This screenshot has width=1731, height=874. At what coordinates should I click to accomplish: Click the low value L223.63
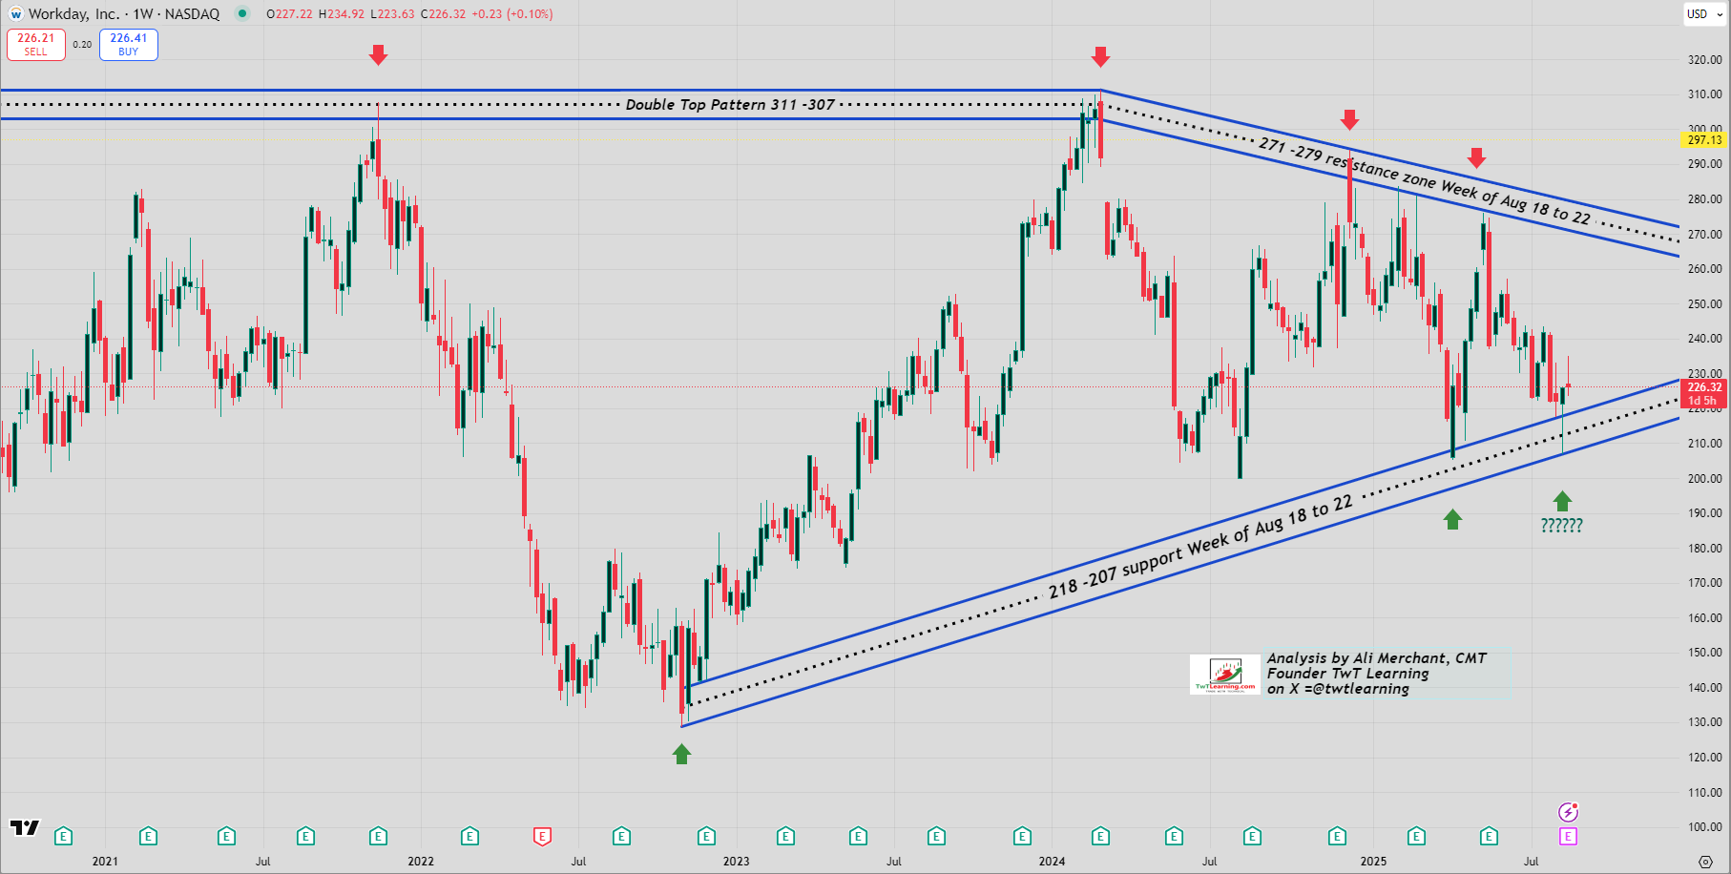pyautogui.click(x=392, y=14)
